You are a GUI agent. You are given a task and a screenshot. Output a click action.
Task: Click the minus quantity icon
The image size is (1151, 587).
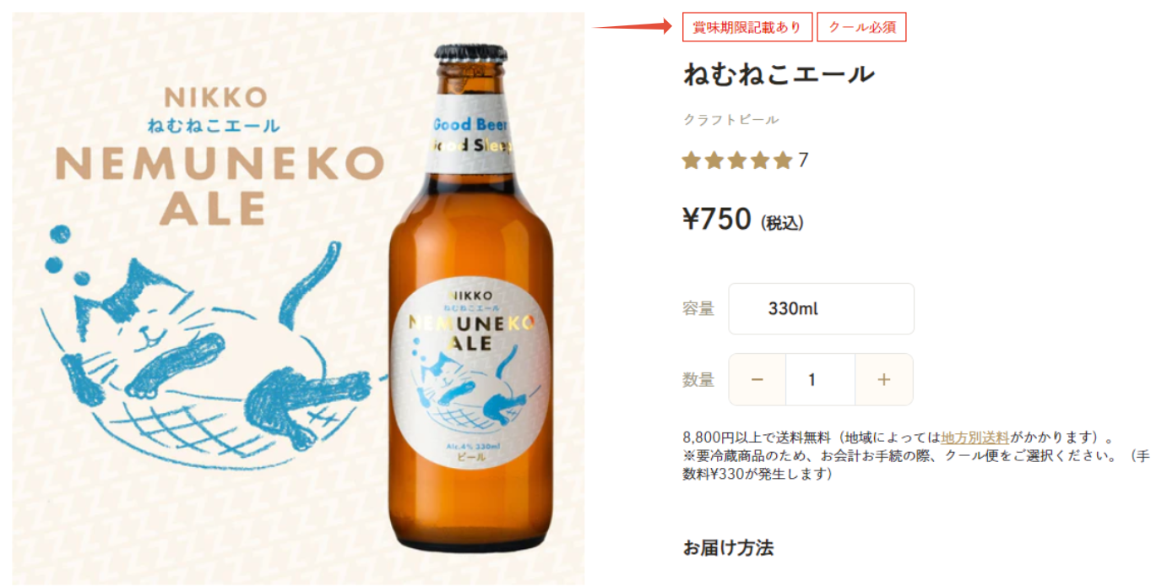(x=757, y=380)
